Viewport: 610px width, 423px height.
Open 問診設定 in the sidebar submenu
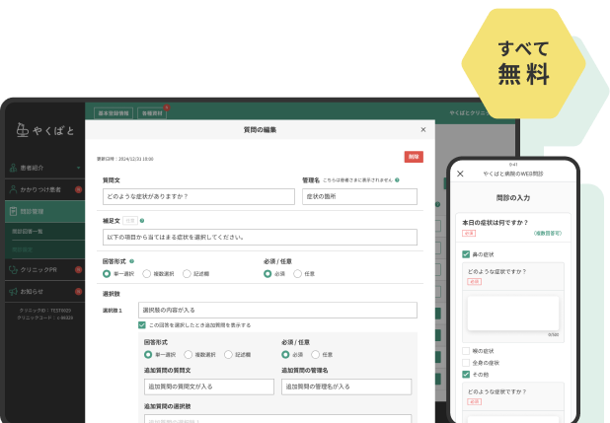click(22, 249)
